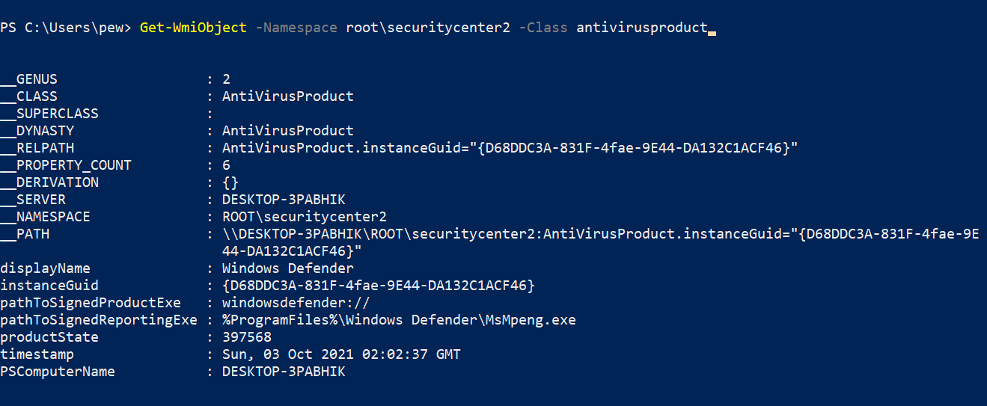987x406 pixels.
Task: Click the -Namespace parameter in the command
Action: (x=297, y=28)
